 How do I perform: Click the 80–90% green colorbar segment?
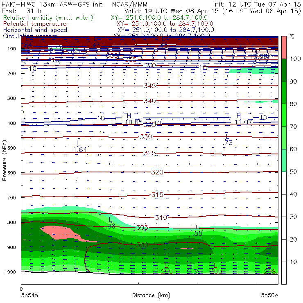point(284,93)
